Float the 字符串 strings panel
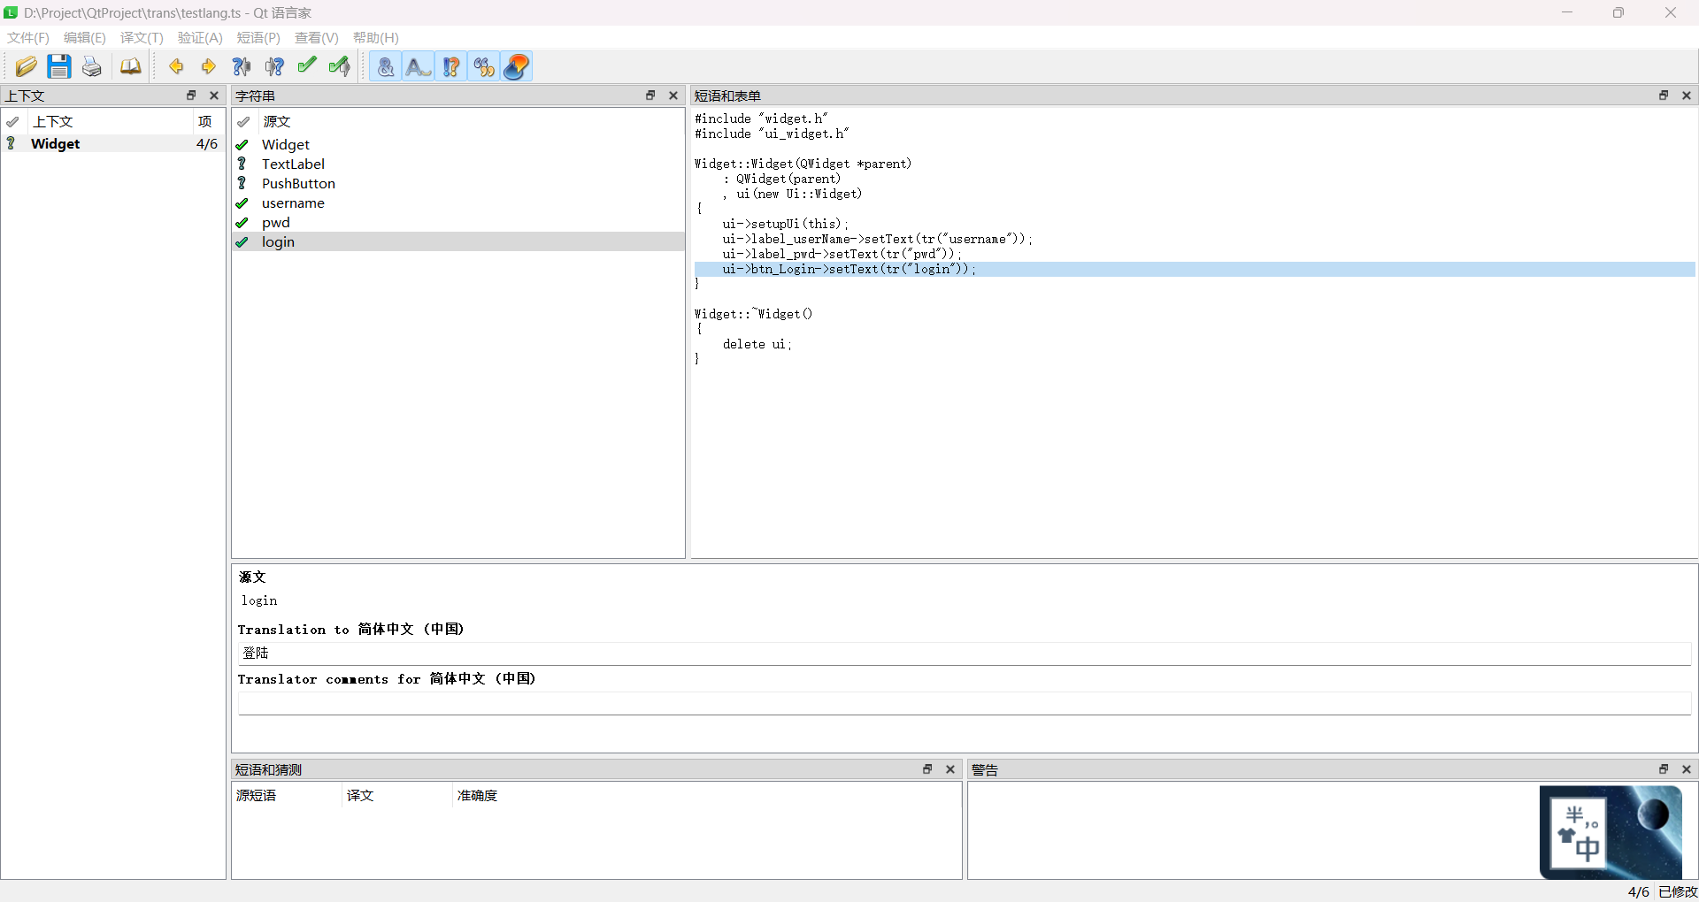The height and width of the screenshot is (902, 1699). click(650, 96)
